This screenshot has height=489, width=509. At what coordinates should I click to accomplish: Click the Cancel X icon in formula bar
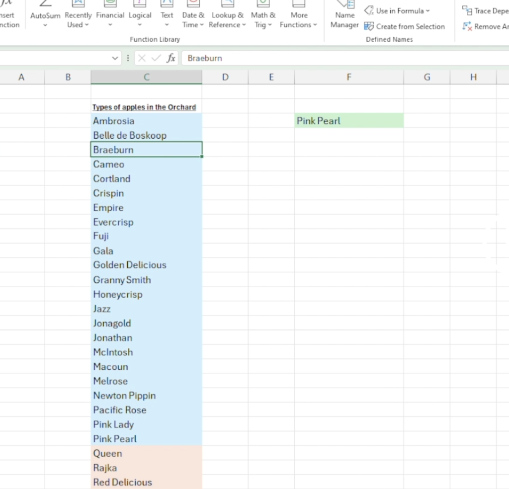point(142,58)
